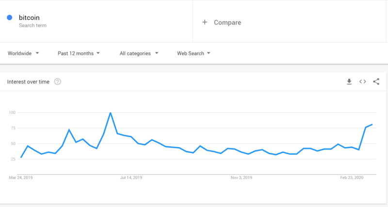Click the Search term label under bitcoin
Image resolution: width=388 pixels, height=207 pixels.
pyautogui.click(x=32, y=26)
